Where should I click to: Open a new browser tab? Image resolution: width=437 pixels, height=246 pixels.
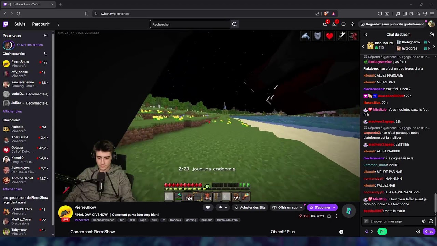pyautogui.click(x=60, y=4)
